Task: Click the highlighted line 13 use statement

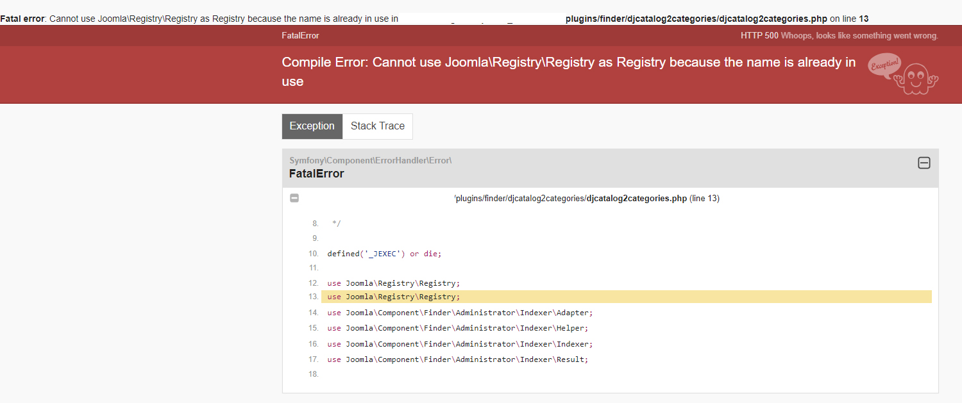Action: [627, 297]
